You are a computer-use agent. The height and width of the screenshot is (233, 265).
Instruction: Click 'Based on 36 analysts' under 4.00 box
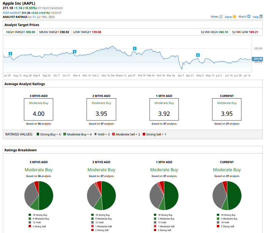[38, 124]
